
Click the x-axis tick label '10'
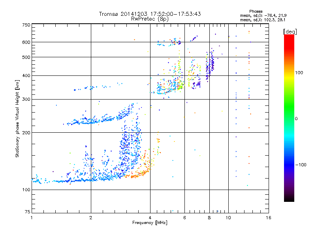(228, 218)
